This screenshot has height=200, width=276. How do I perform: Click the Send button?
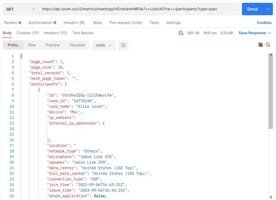point(252,9)
